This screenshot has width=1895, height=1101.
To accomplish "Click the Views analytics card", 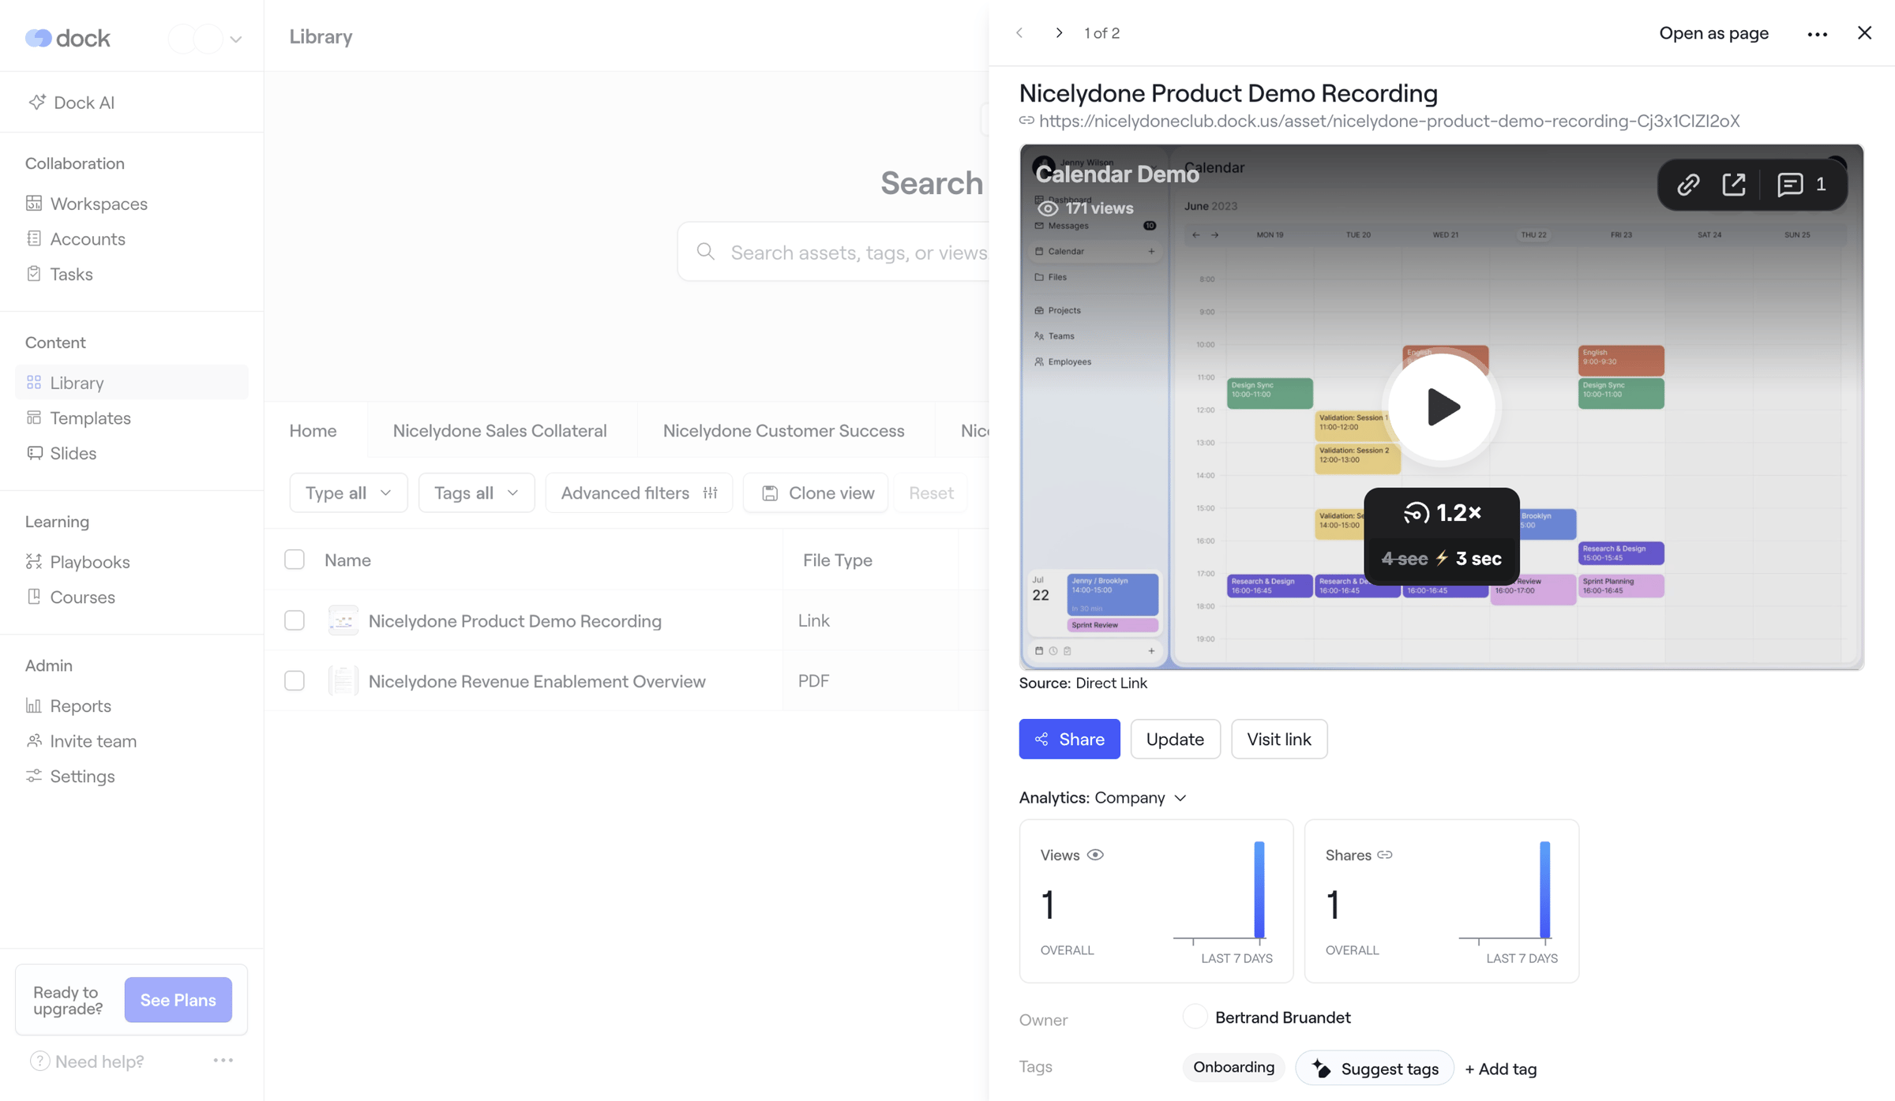I will coord(1156,901).
